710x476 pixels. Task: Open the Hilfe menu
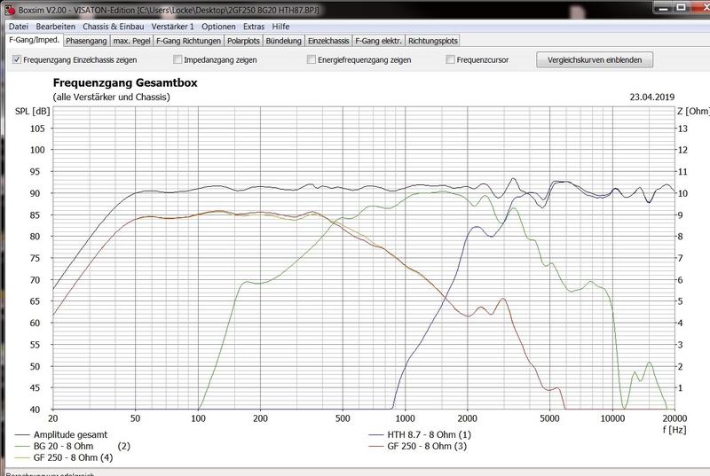[281, 27]
